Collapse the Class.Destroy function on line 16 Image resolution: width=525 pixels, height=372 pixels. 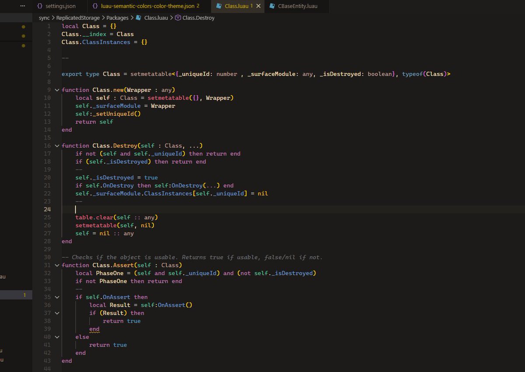(x=56, y=145)
